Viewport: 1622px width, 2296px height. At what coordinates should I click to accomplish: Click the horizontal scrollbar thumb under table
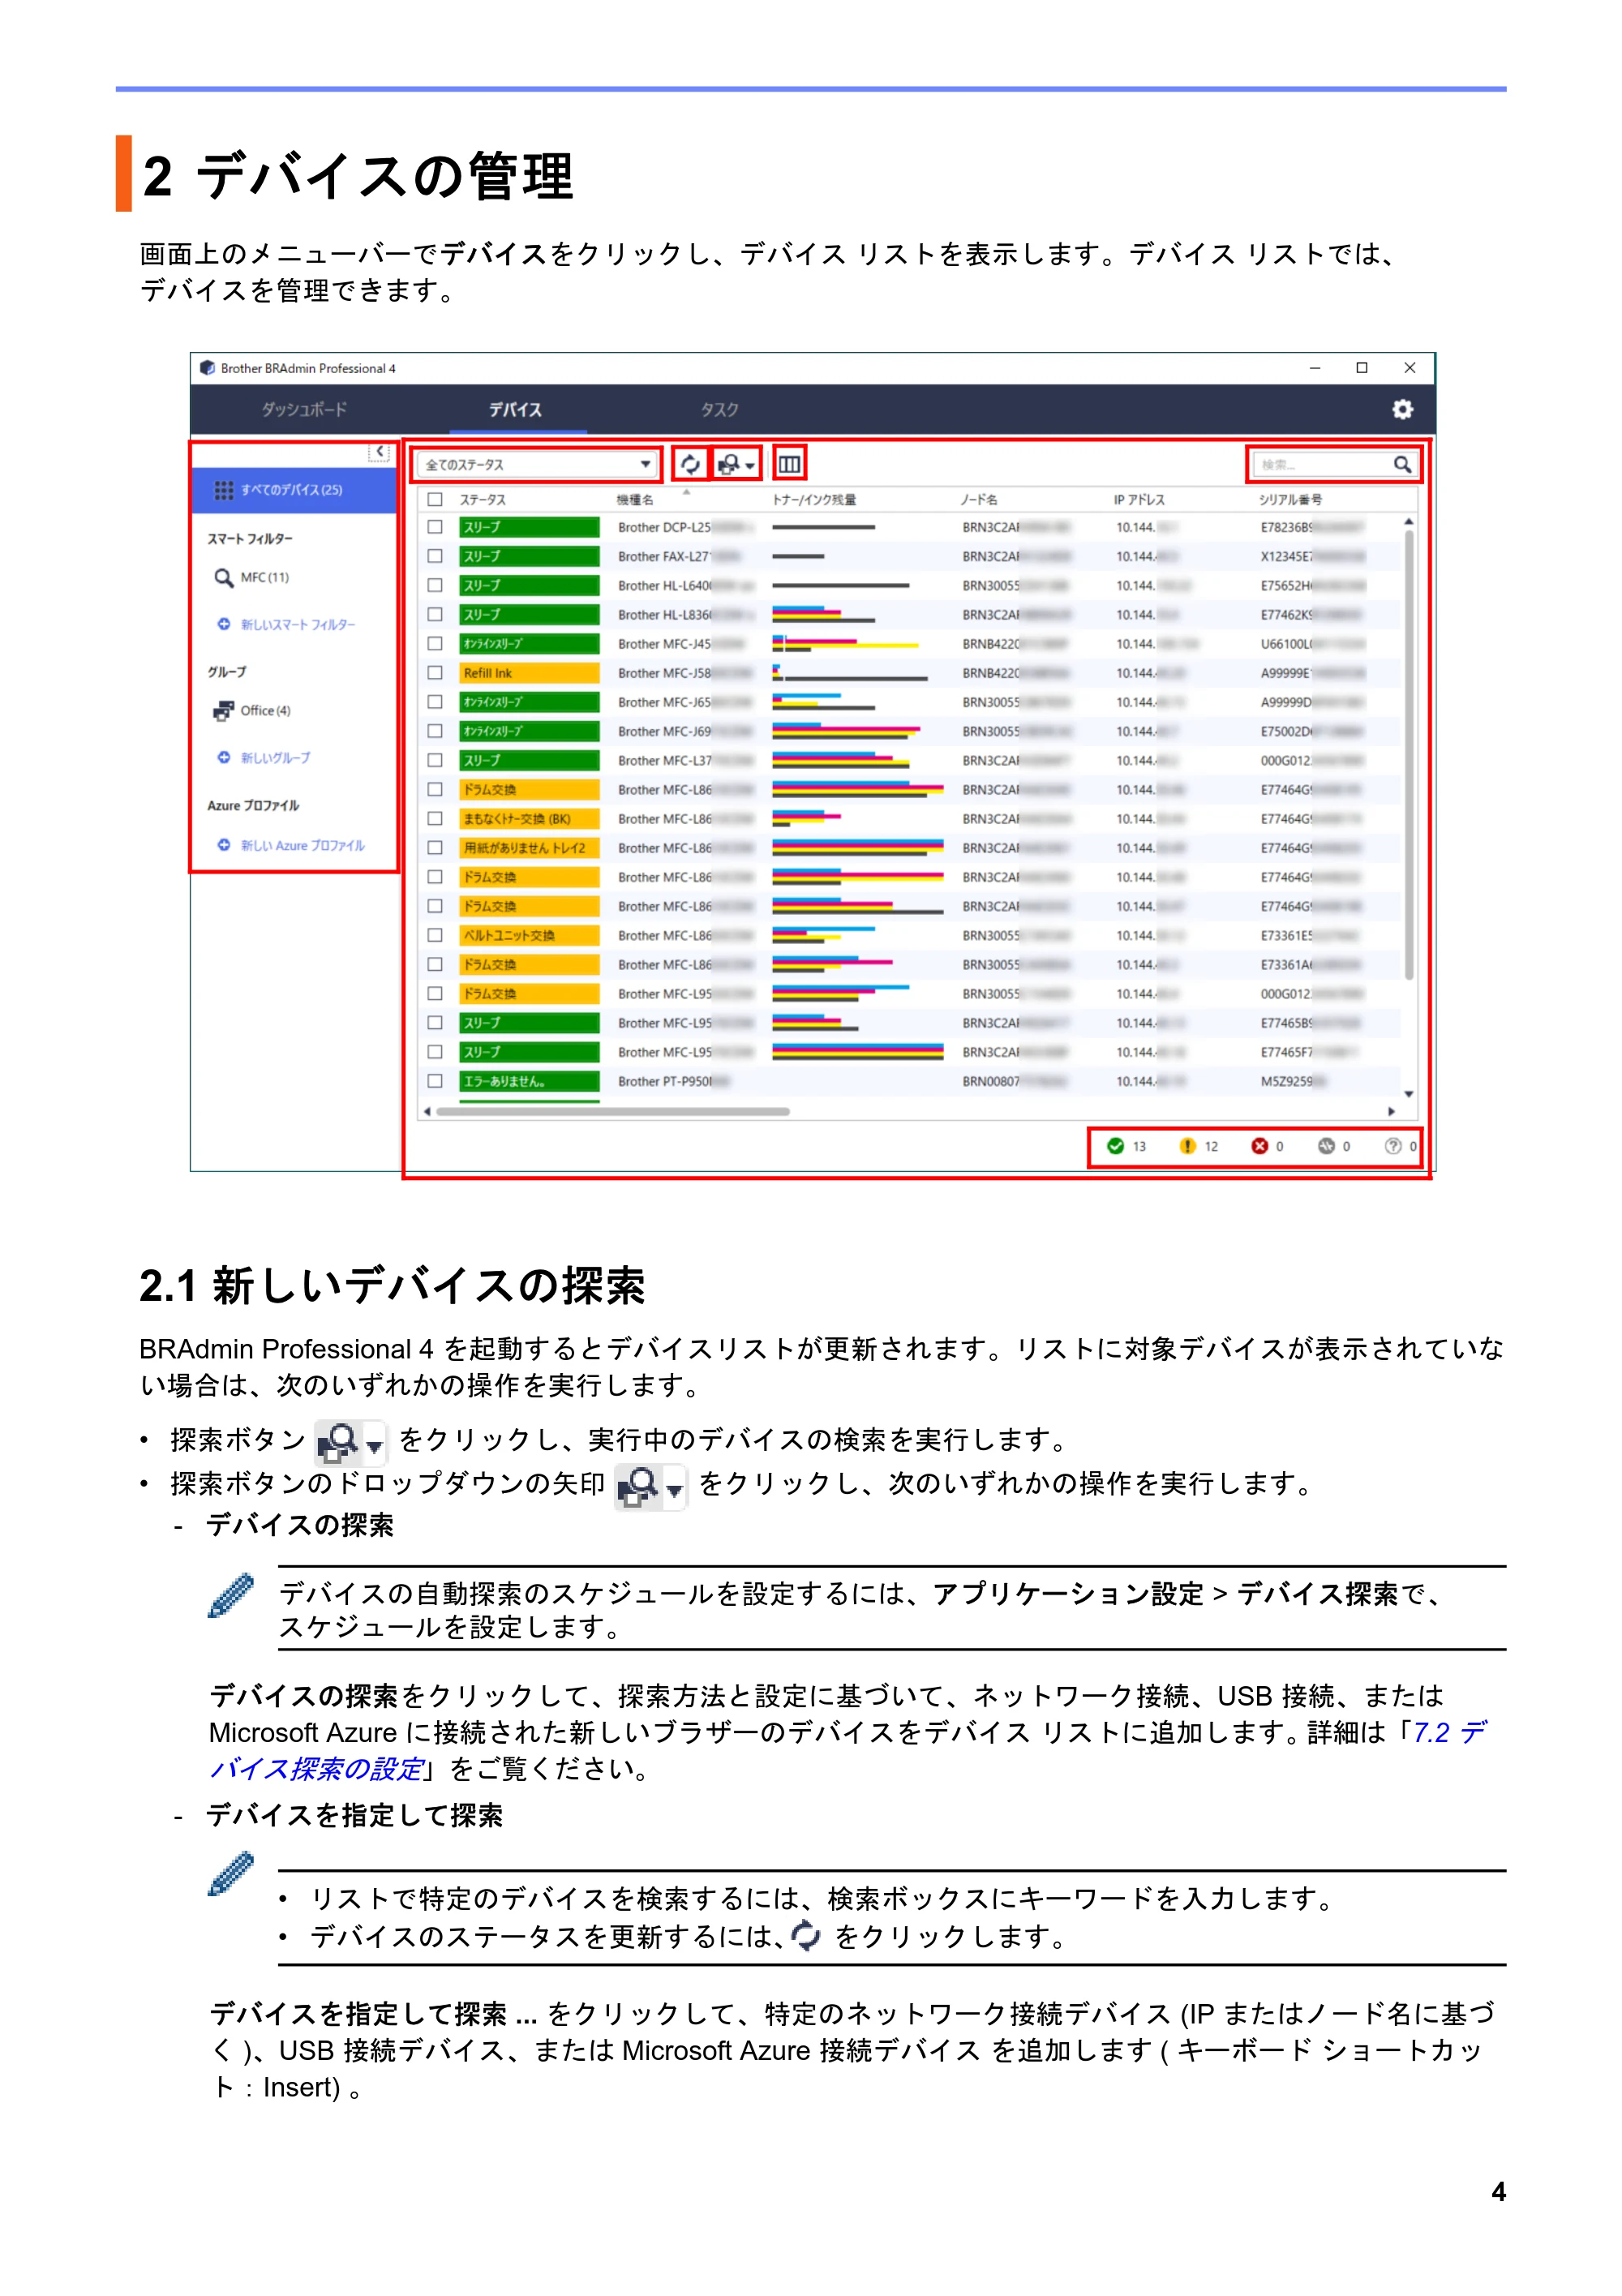[612, 1111]
